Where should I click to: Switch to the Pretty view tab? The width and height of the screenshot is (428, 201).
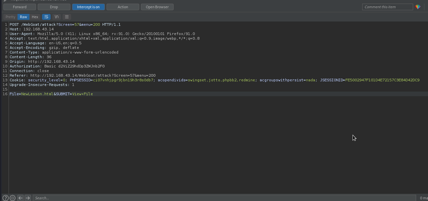[x=10, y=17]
